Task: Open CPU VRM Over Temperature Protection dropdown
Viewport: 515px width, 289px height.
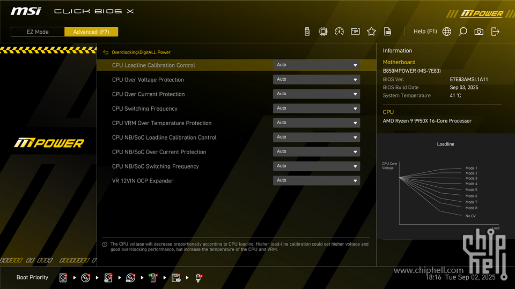Action: [x=317, y=123]
